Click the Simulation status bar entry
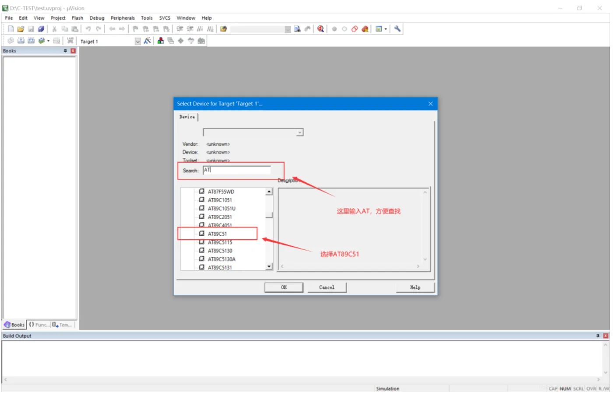Screen dimensions: 613x402 pyautogui.click(x=388, y=388)
